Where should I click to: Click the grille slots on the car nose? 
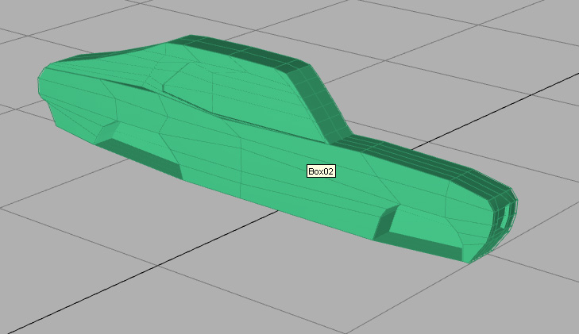(505, 214)
